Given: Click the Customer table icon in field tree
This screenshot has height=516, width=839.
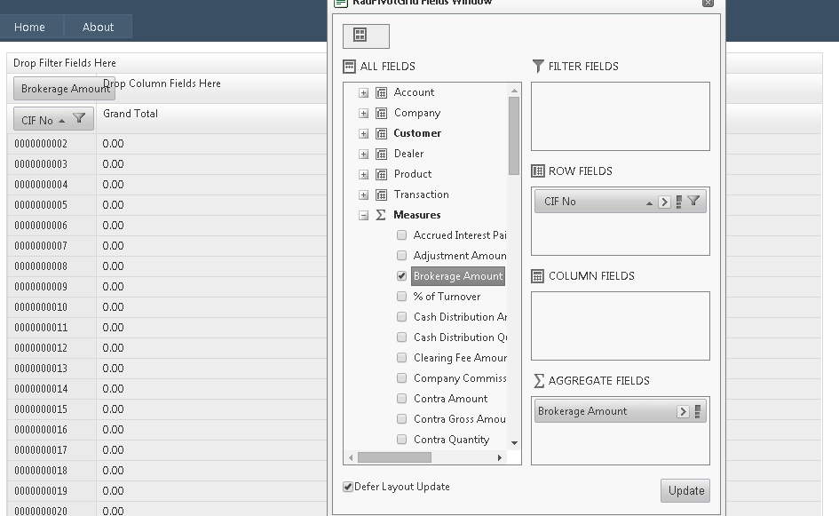Looking at the screenshot, I should 381,133.
